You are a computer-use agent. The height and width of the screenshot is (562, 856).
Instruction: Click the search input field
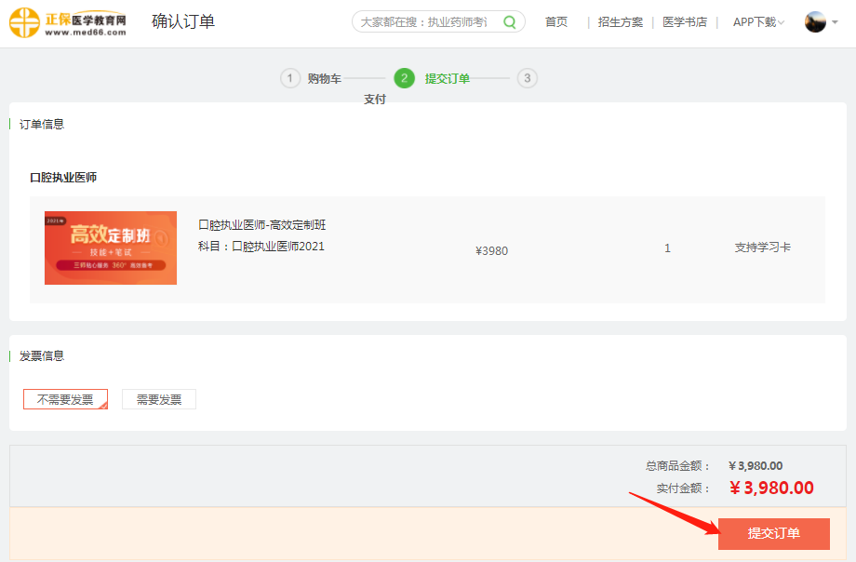click(x=423, y=22)
